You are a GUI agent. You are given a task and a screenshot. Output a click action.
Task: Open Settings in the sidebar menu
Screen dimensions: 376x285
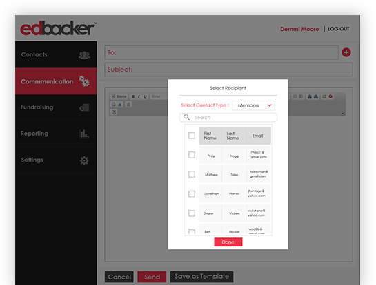point(56,160)
